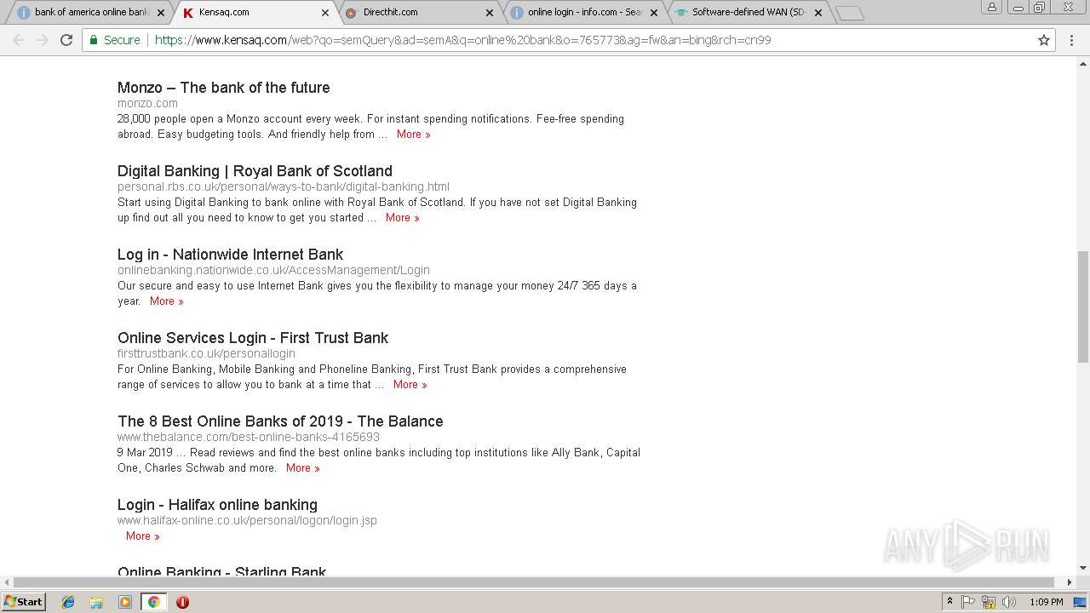This screenshot has width=1090, height=613.
Task: Bookmark this page with the star
Action: (x=1044, y=40)
